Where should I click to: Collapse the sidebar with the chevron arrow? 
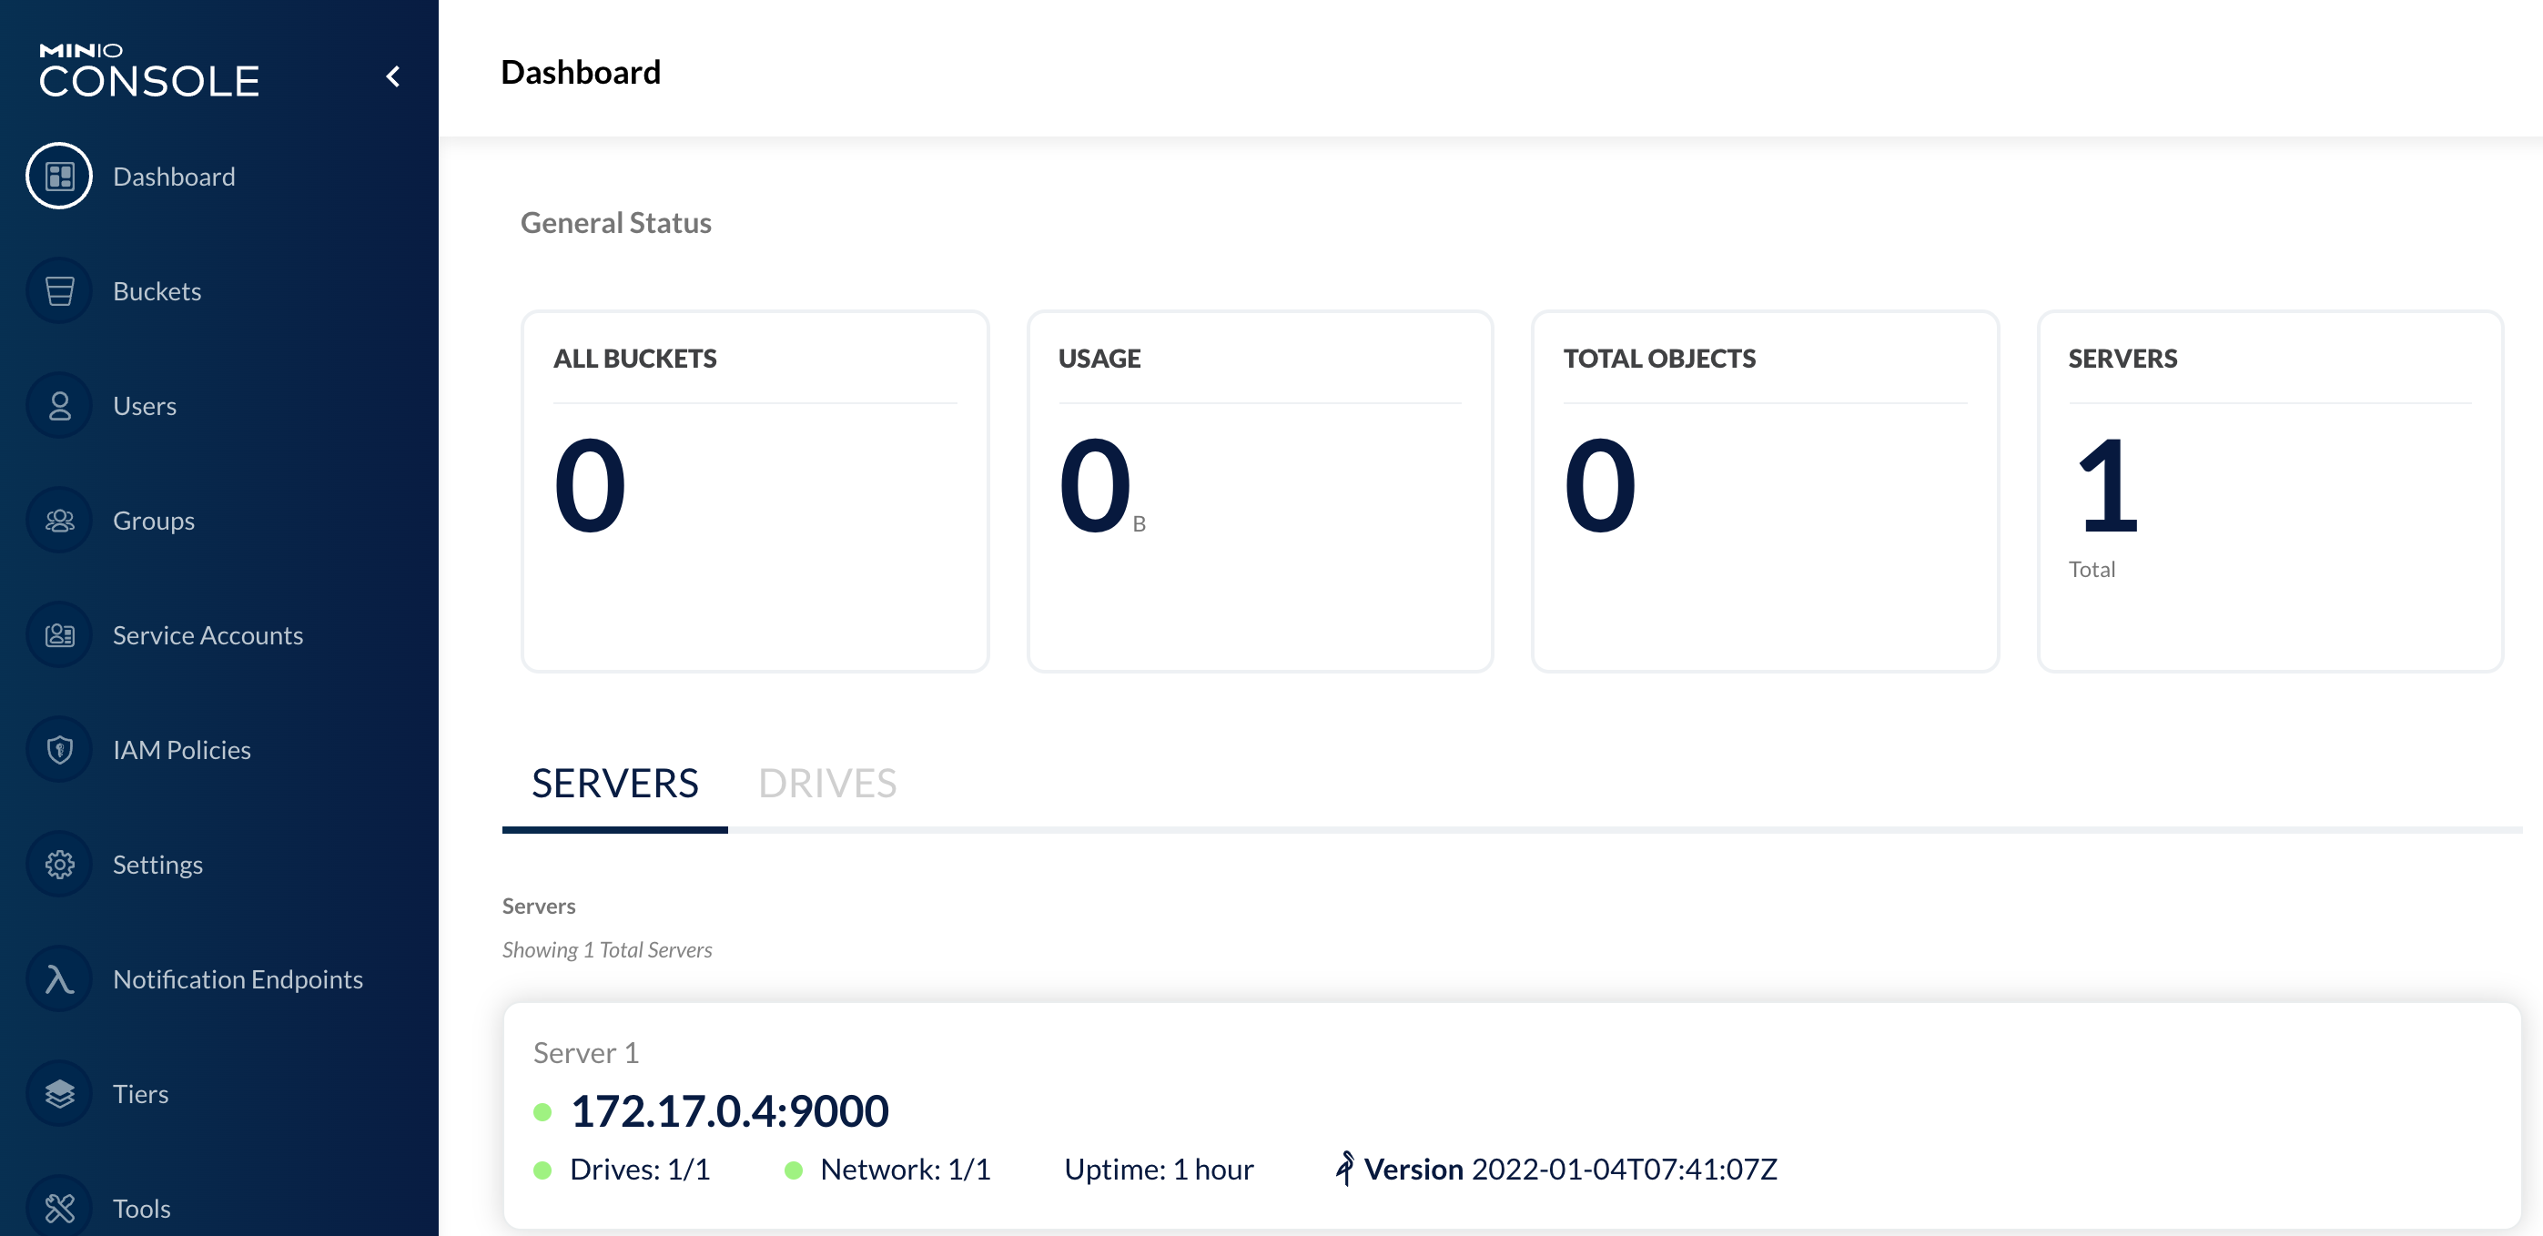[x=393, y=76]
